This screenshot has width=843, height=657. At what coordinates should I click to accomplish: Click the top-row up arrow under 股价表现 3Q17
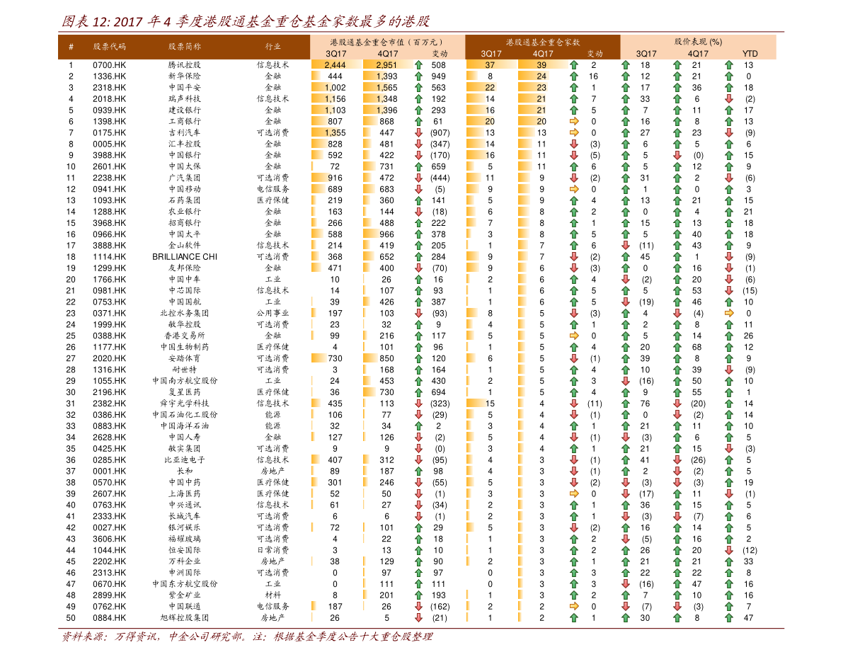point(626,65)
